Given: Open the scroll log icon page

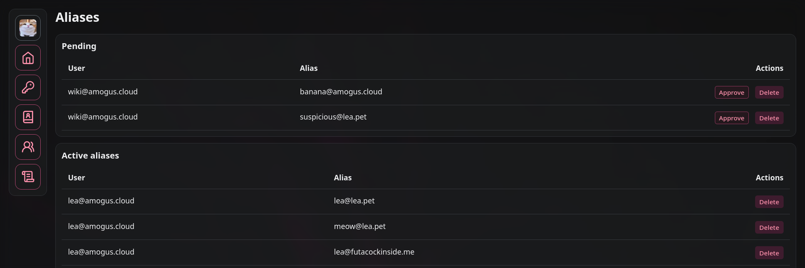Looking at the screenshot, I should point(28,177).
